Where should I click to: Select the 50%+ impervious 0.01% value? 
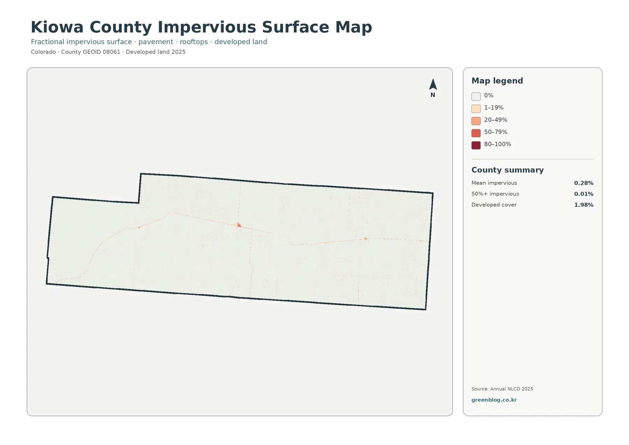584,194
